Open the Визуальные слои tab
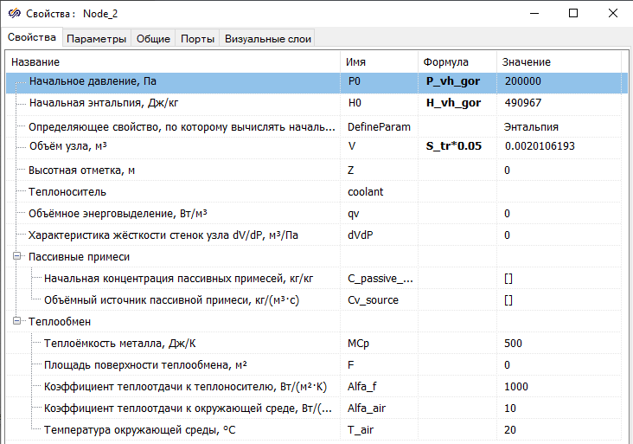 point(266,39)
